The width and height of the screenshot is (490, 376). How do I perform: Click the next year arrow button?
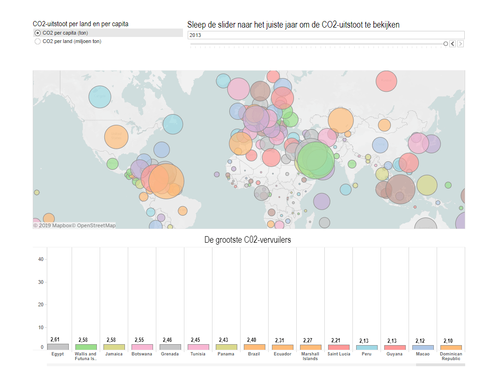pyautogui.click(x=461, y=43)
